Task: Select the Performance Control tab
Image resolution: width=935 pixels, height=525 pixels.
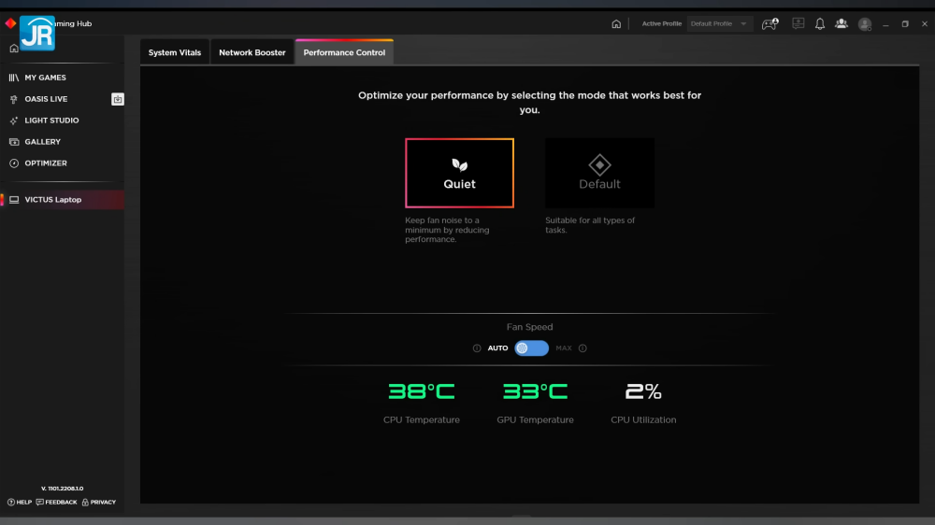Action: click(x=344, y=52)
